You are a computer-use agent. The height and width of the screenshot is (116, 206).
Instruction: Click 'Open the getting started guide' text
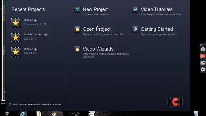[x=159, y=34]
